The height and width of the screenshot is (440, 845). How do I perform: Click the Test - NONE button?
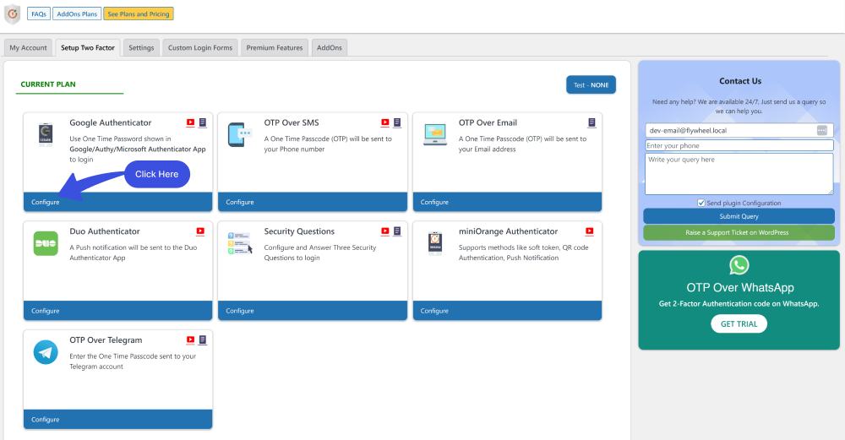[591, 85]
